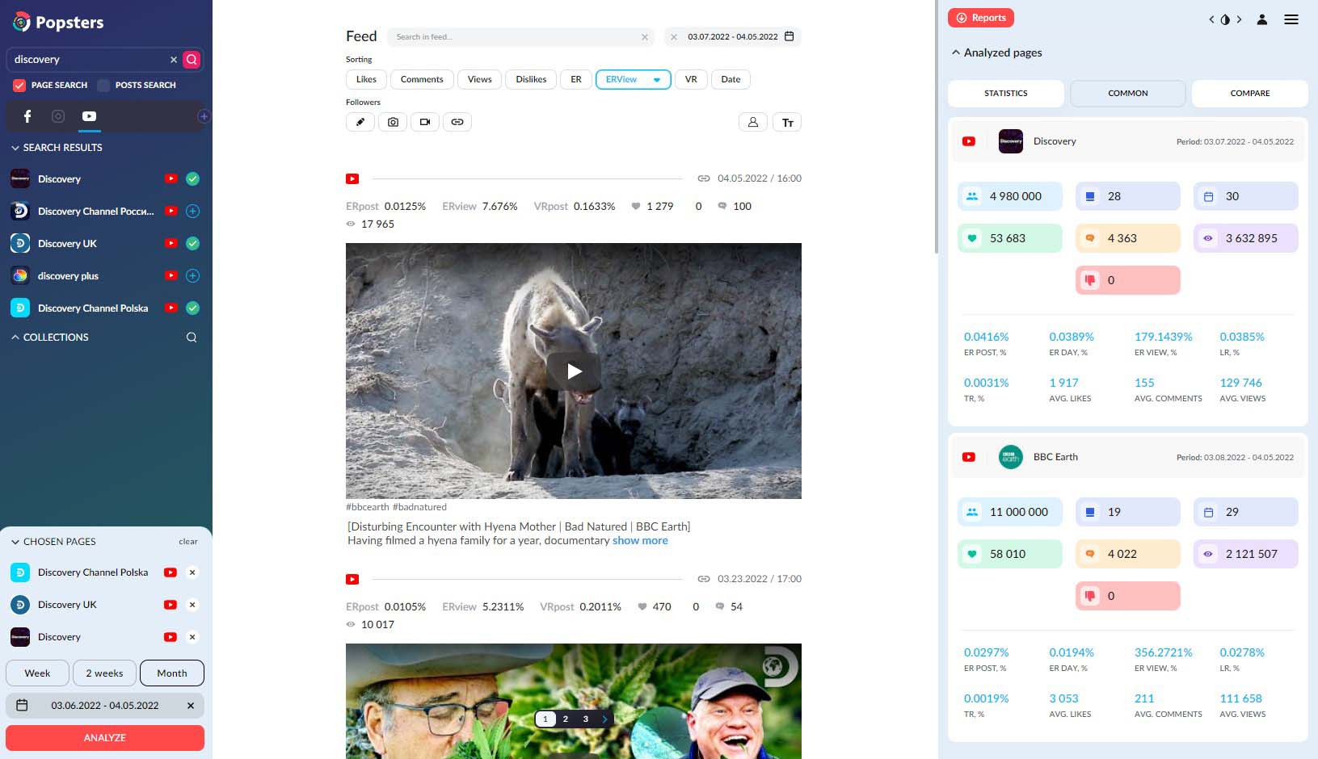Filter feed by video posts icon
The image size is (1318, 759).
click(x=424, y=122)
